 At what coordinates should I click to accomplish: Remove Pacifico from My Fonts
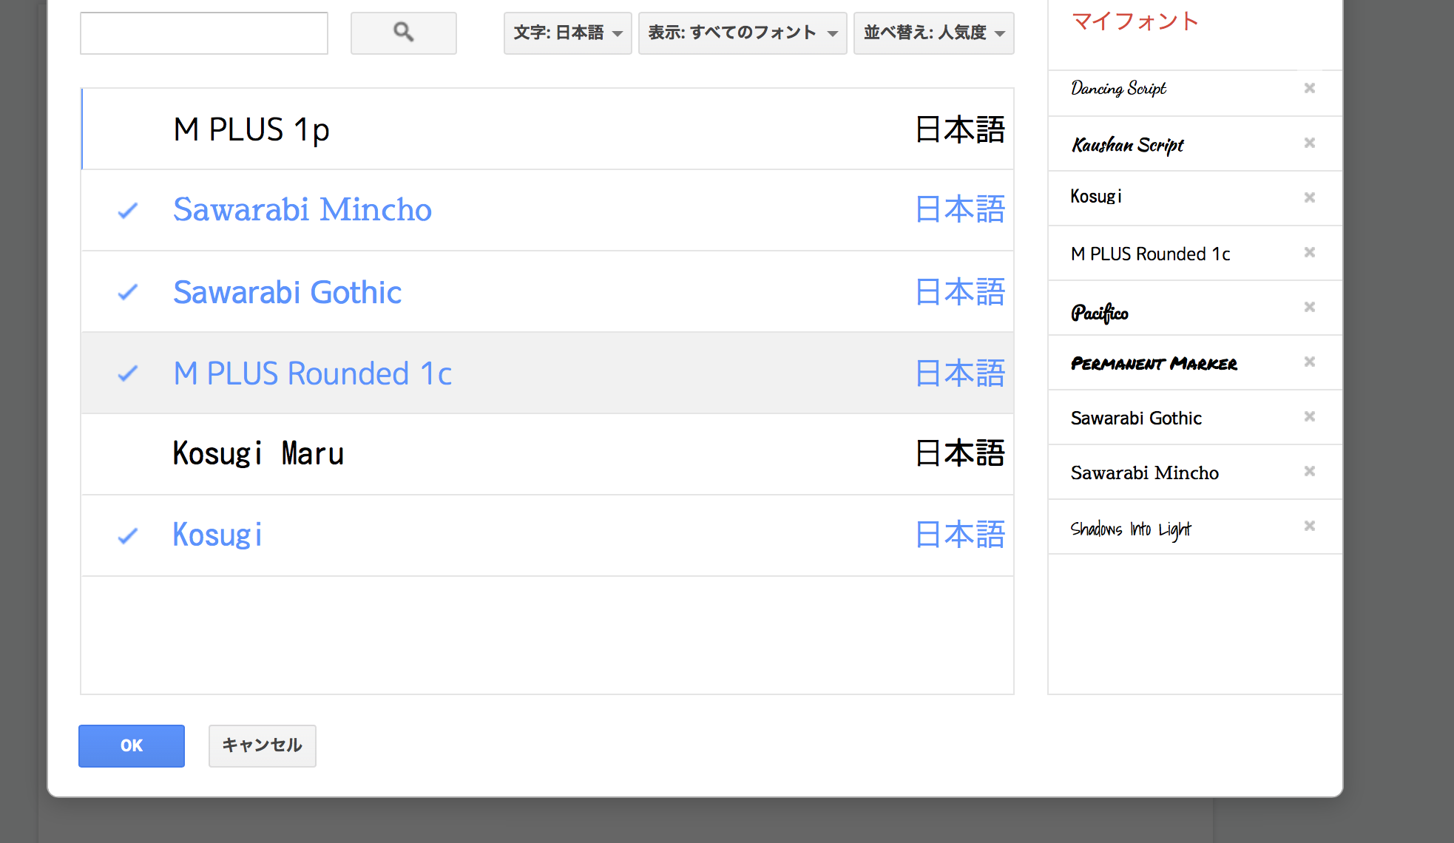[1309, 307]
